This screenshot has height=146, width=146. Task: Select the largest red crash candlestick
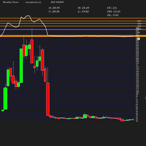[x=48, y=99]
